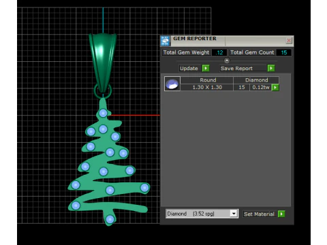Image resolution: width=327 pixels, height=245 pixels.
Task: Click the 'Round' cell in the gem table
Action: [208, 80]
